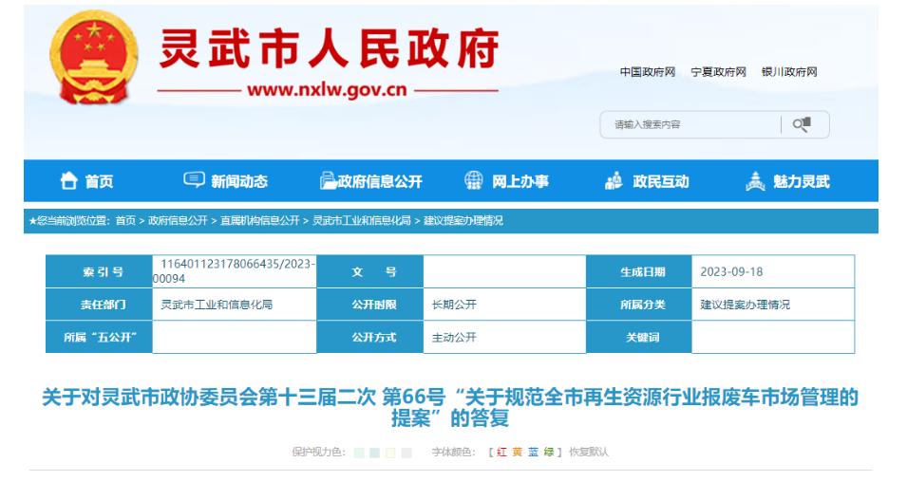Image resolution: width=907 pixels, height=481 pixels.
Task: Open the 网上办事 navigation menu
Action: click(x=520, y=181)
